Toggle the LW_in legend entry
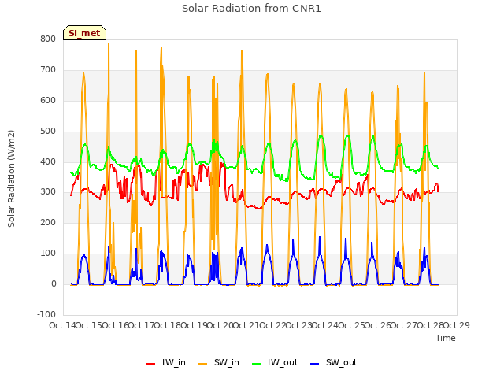The height and width of the screenshot is (378, 504). [x=166, y=362]
